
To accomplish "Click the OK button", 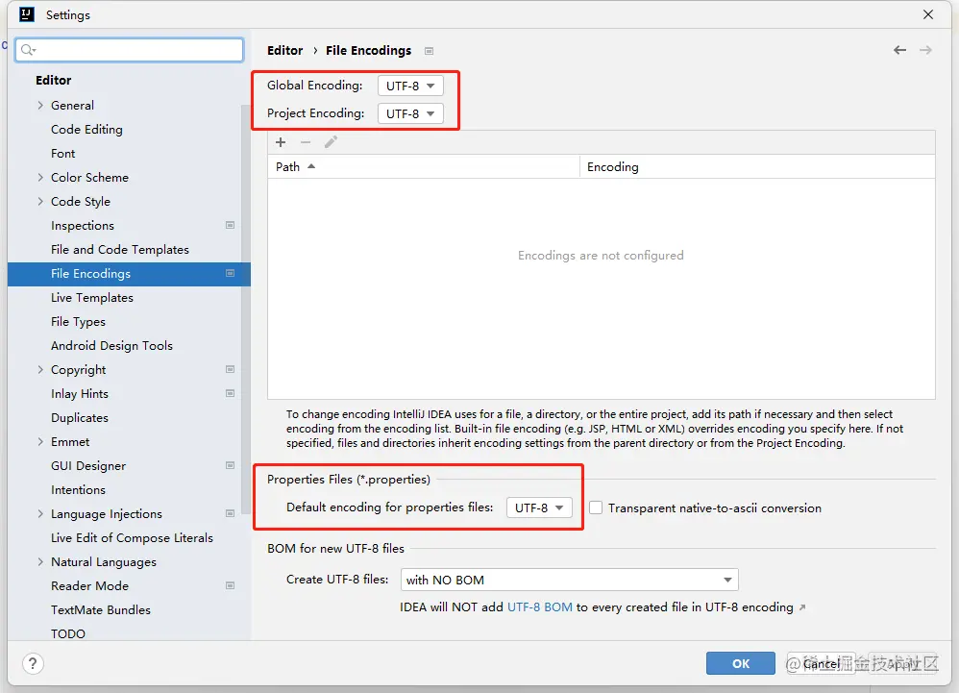I will [x=741, y=663].
